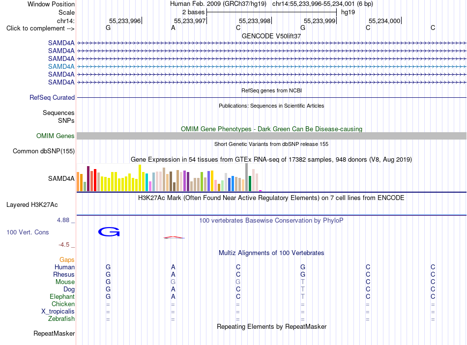Click the tall dark gray GTEx bar
This screenshot has height=345, width=467.
[x=247, y=177]
